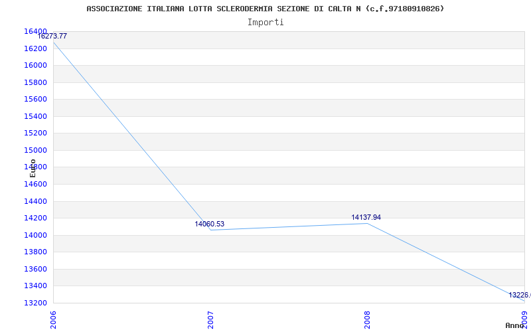Click the 'Anno' axis title
The height and width of the screenshot is (332, 531).
point(514,325)
